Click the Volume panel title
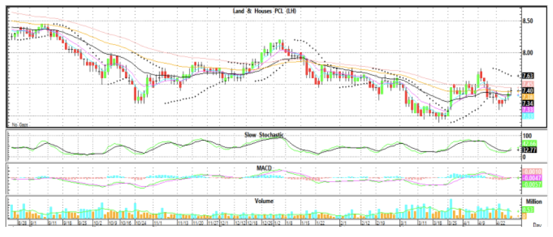This screenshot has height=237, width=553. coord(265,201)
